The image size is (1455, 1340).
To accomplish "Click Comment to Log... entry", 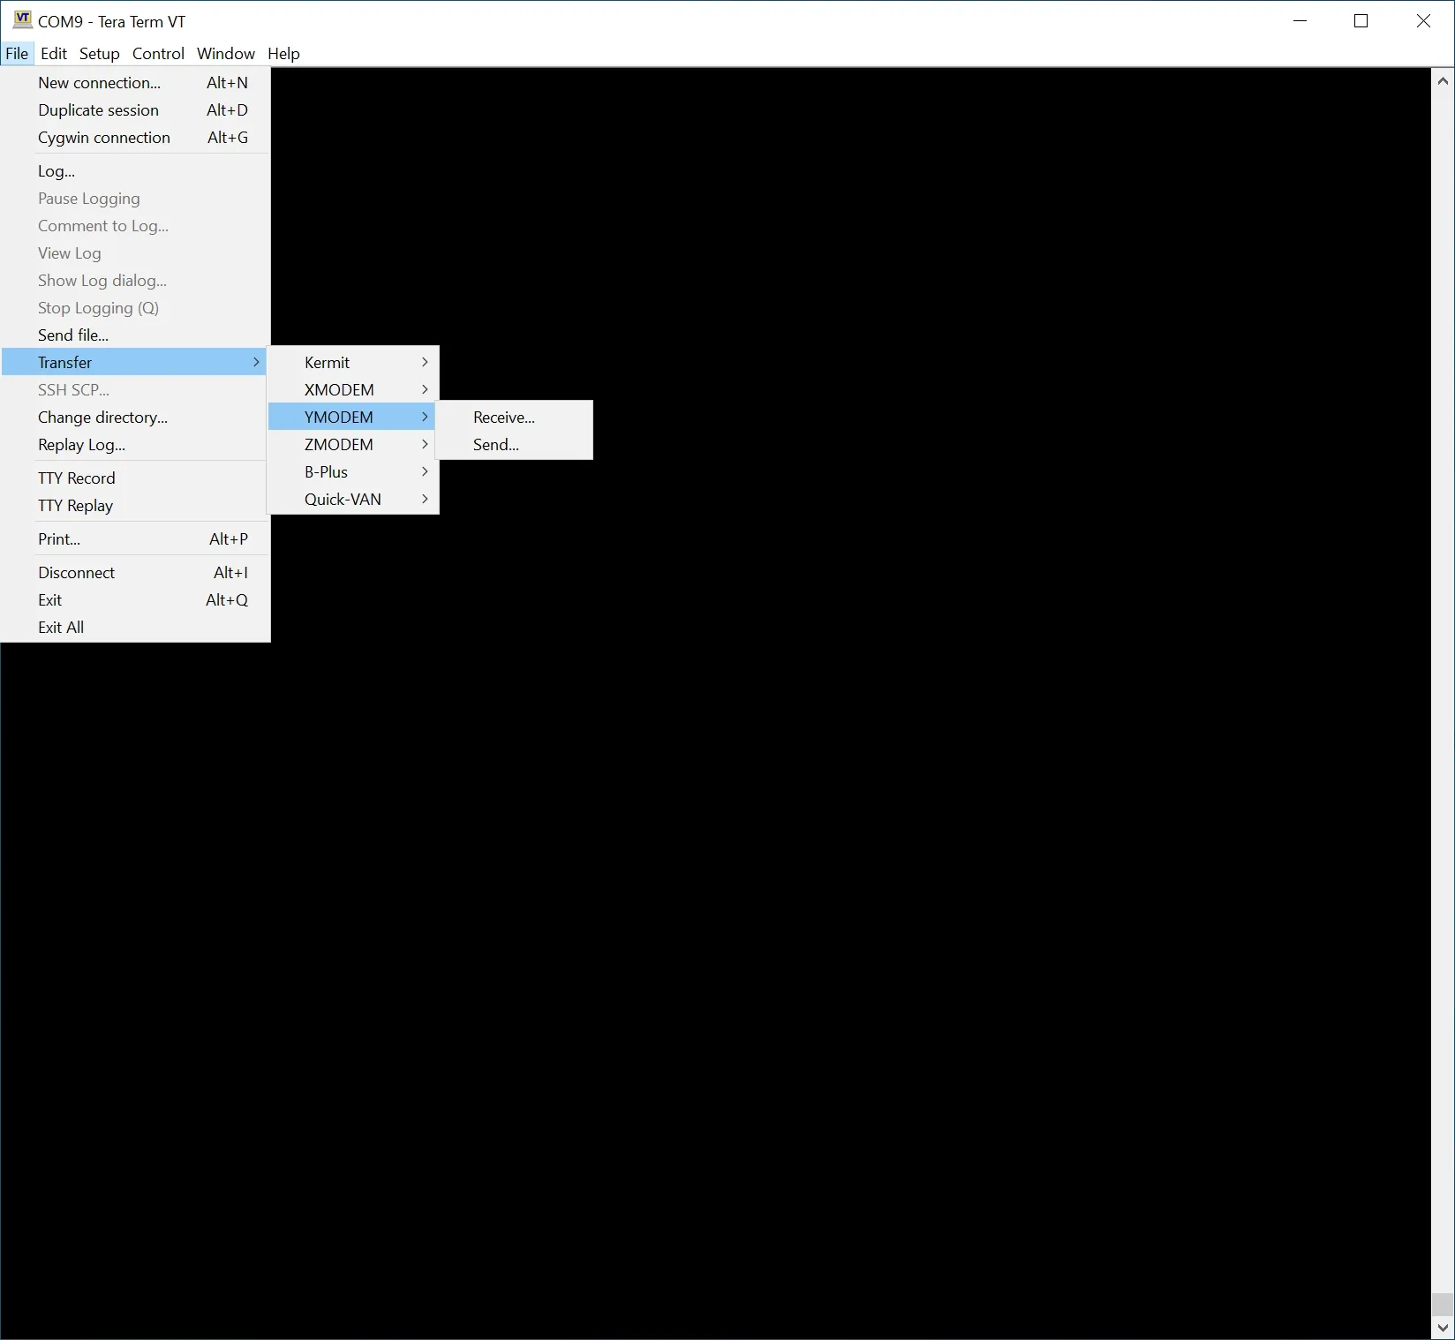I will click(x=136, y=225).
